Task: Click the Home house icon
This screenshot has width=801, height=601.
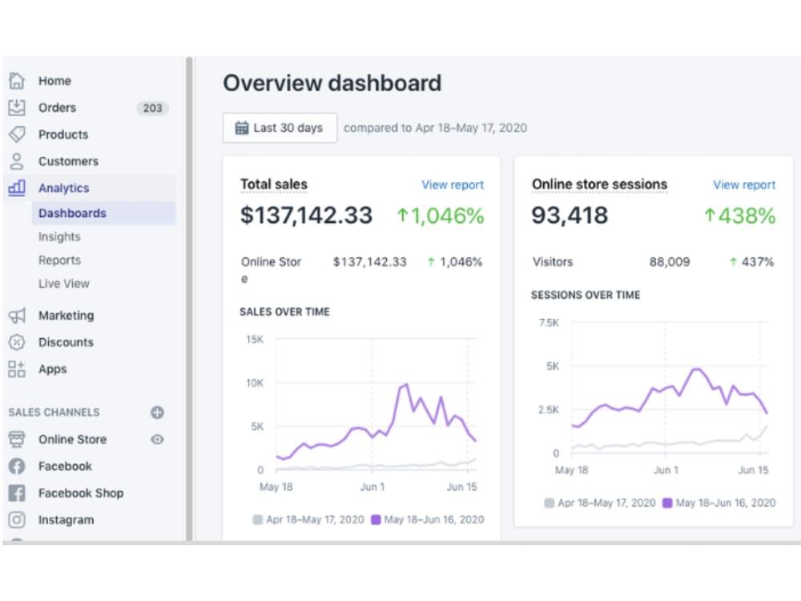Action: (16, 81)
